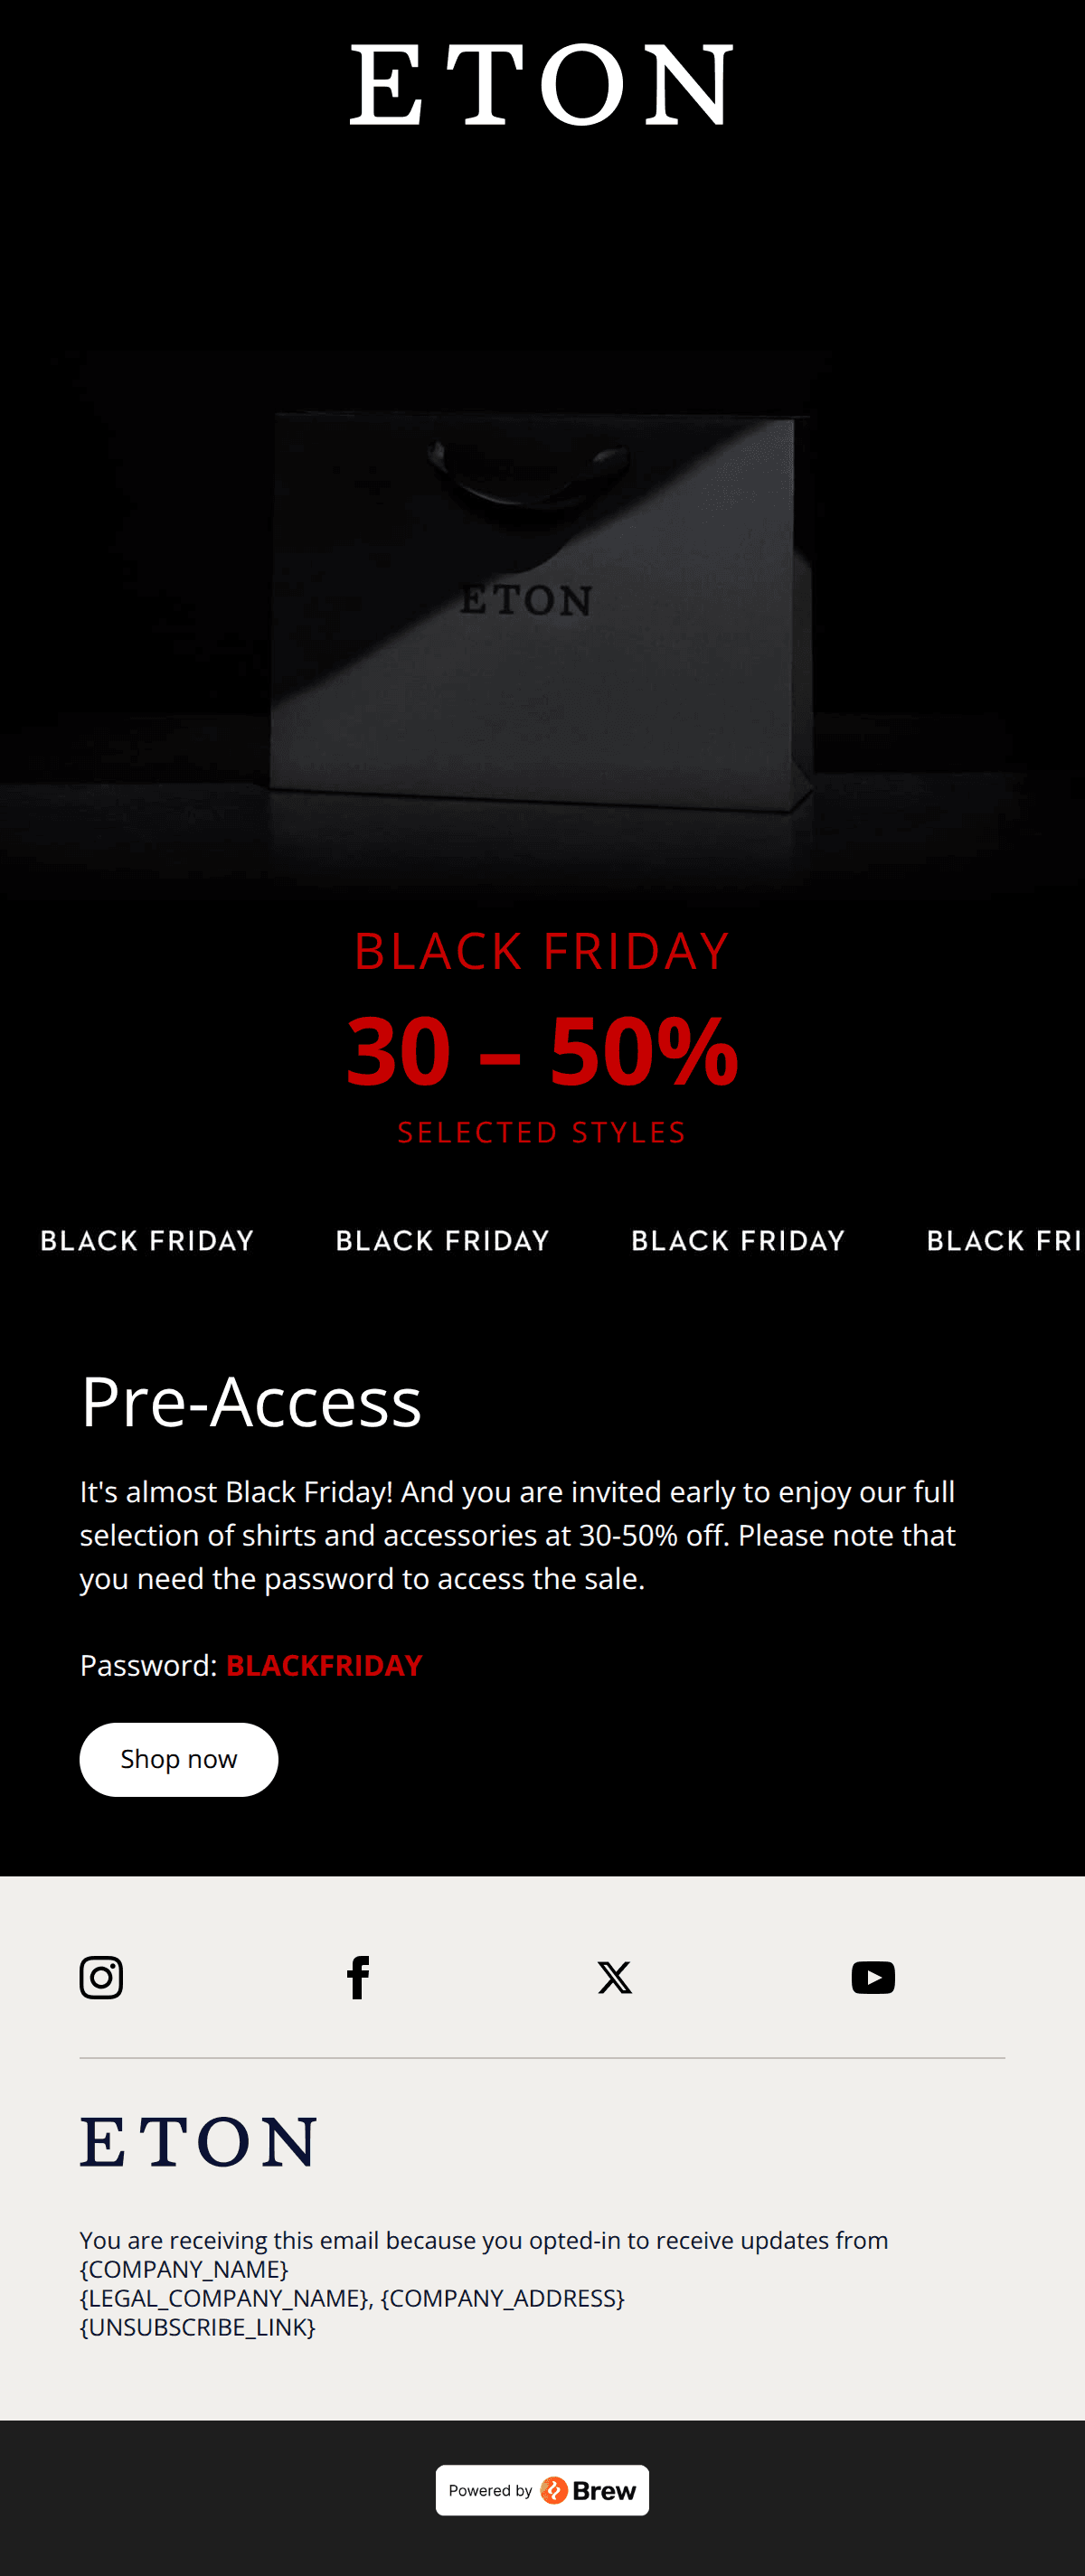This screenshot has height=2576, width=1085.
Task: Click the navy ETON logo in footer
Action: (x=198, y=2141)
